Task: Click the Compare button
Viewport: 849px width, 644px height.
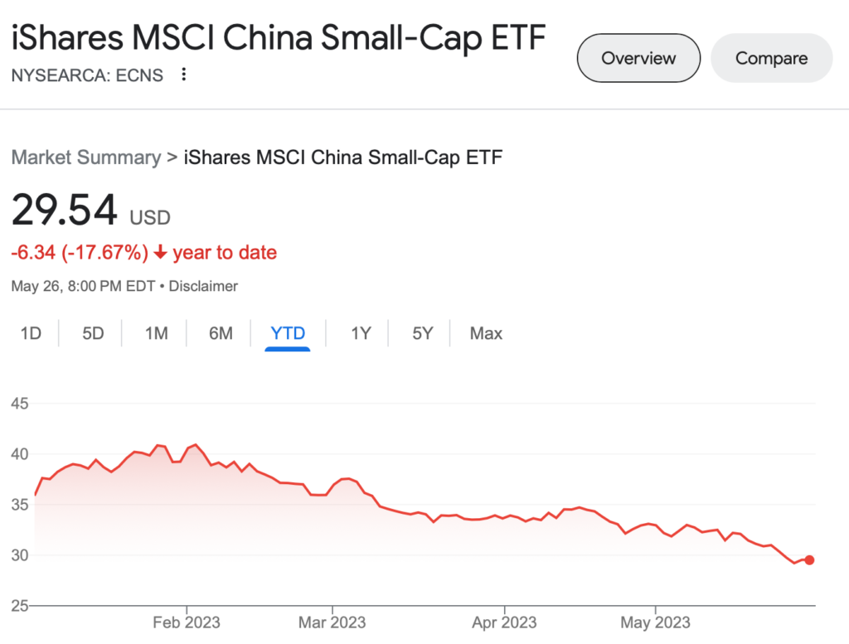Action: [771, 58]
